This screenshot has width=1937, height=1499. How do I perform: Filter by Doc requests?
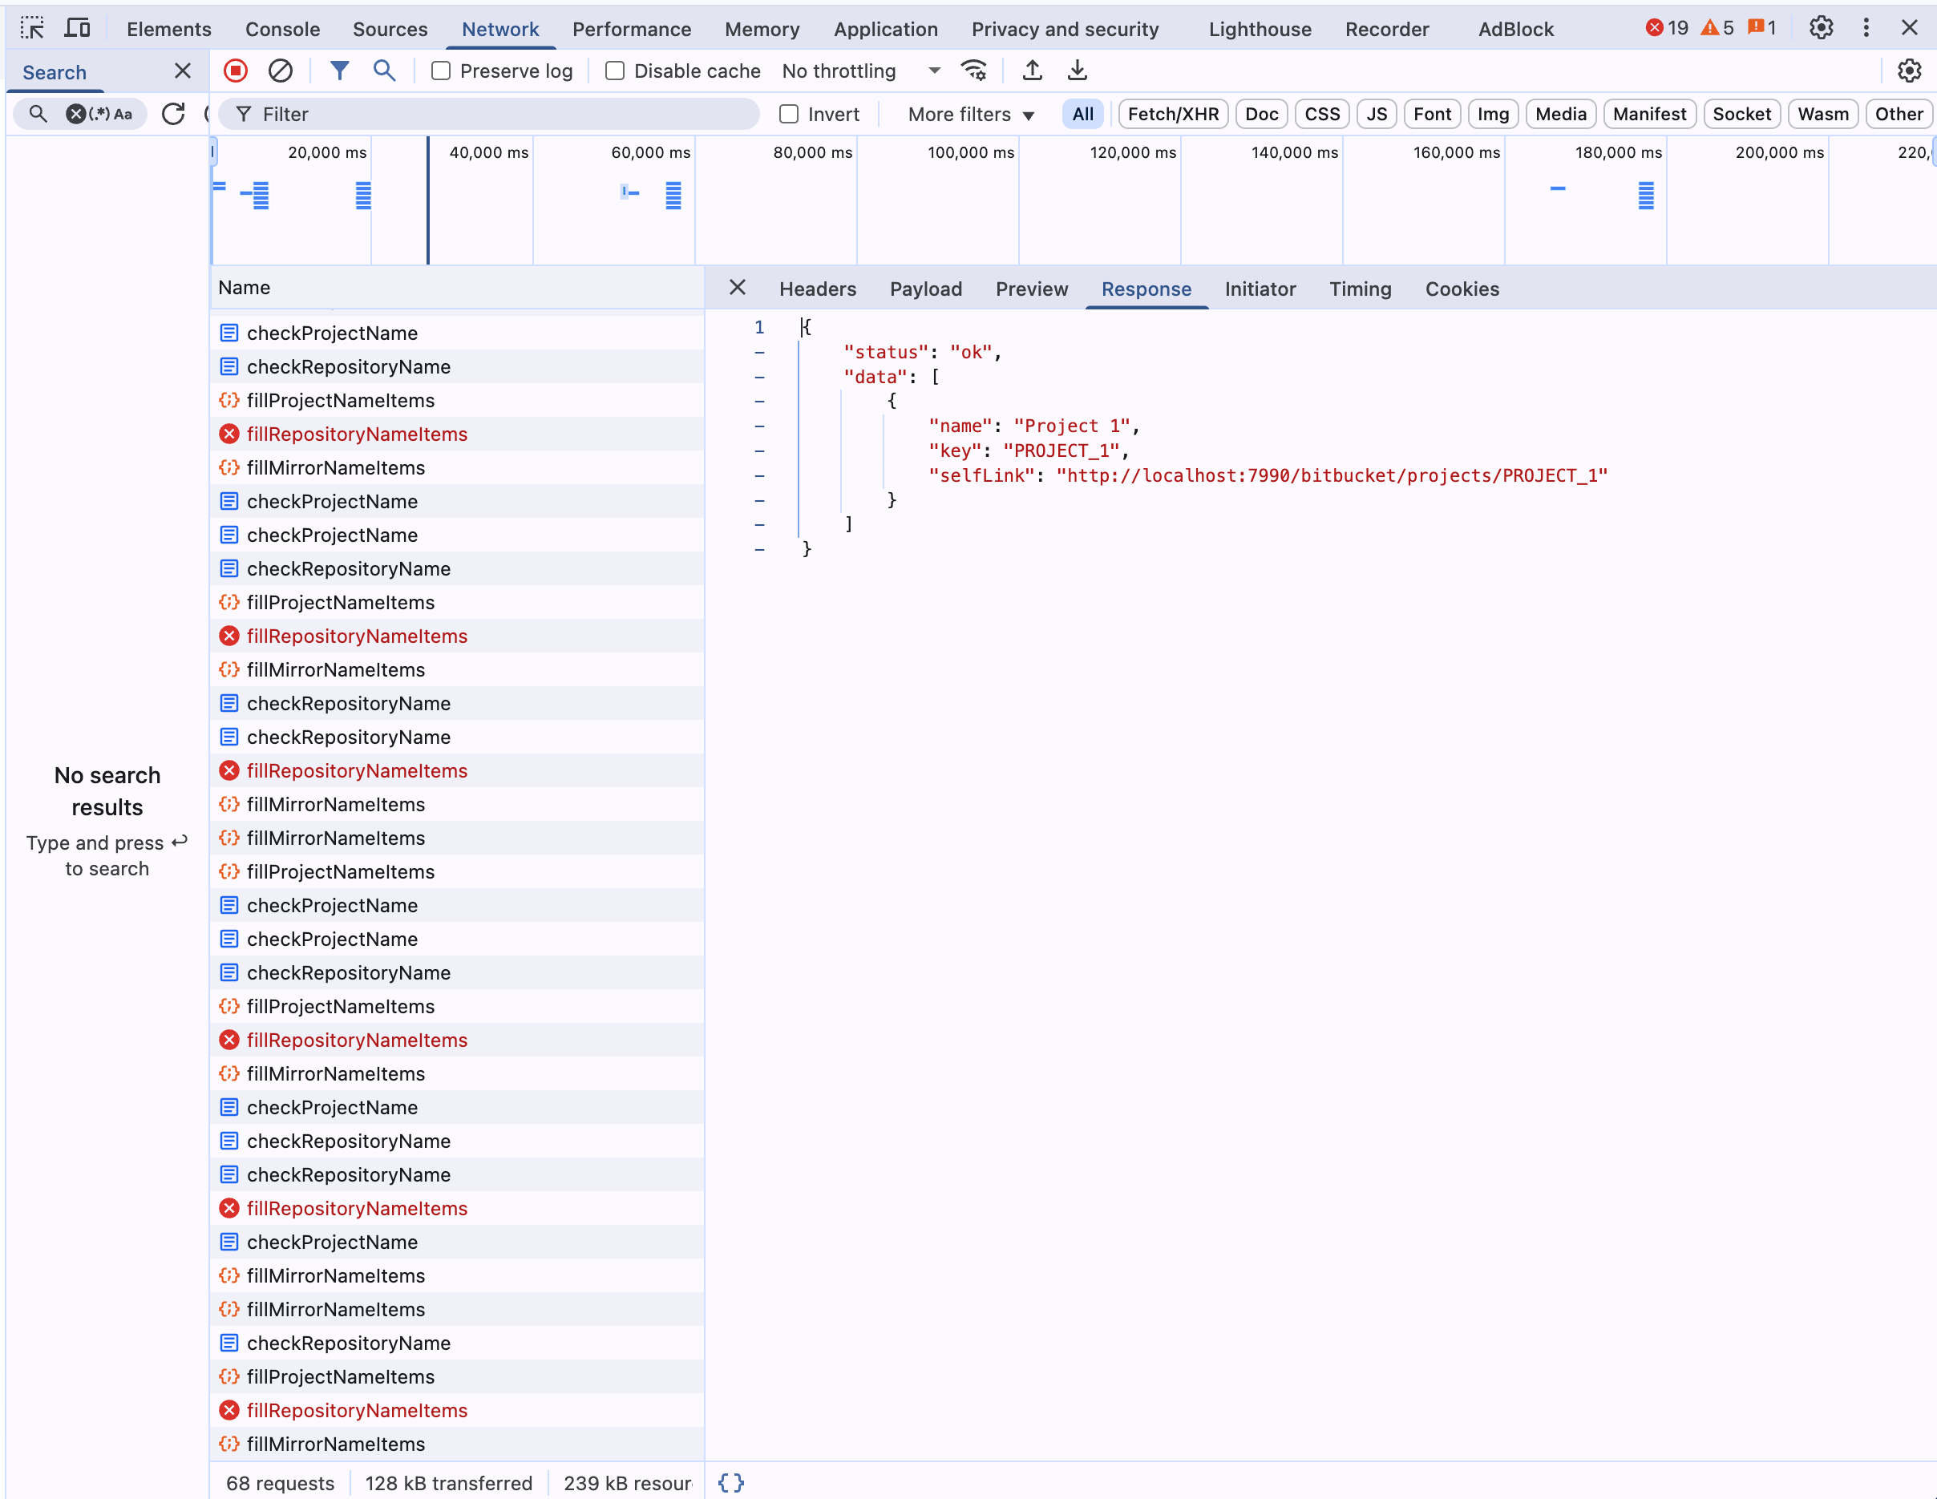tap(1261, 114)
